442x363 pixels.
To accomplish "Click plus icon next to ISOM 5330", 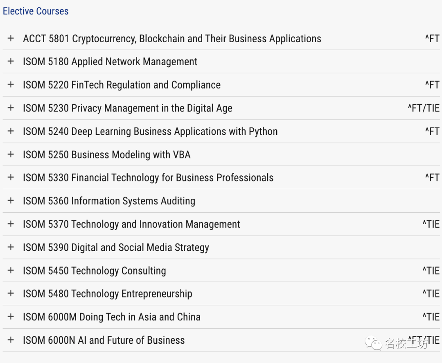I will (11, 177).
